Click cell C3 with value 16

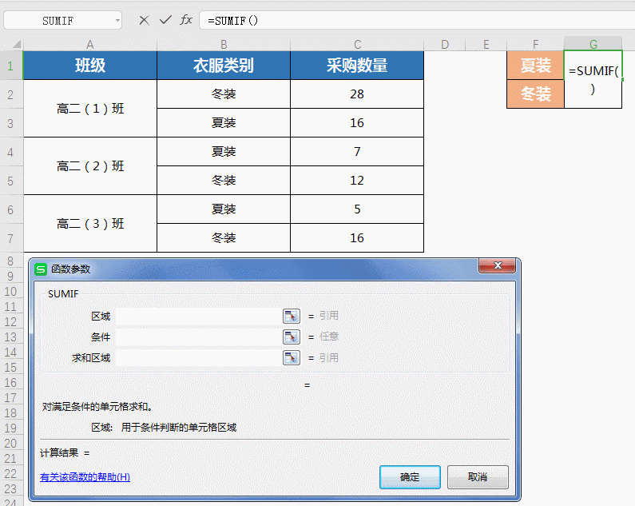click(357, 123)
